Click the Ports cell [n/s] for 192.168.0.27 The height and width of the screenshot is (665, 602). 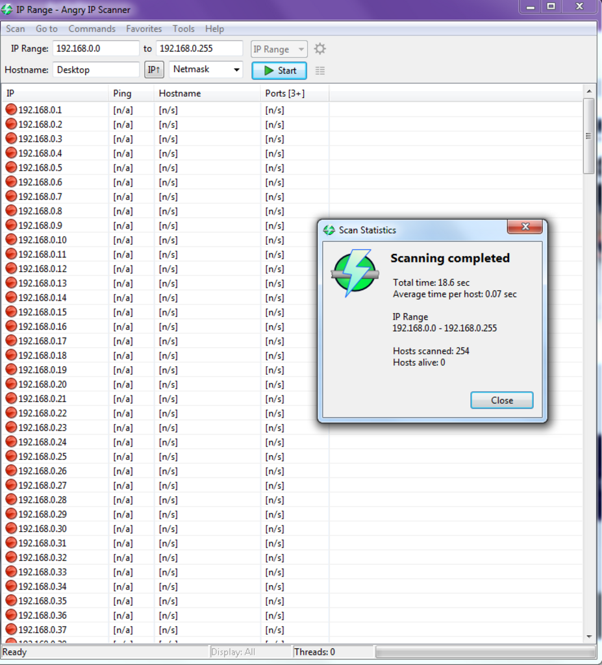[x=275, y=485]
